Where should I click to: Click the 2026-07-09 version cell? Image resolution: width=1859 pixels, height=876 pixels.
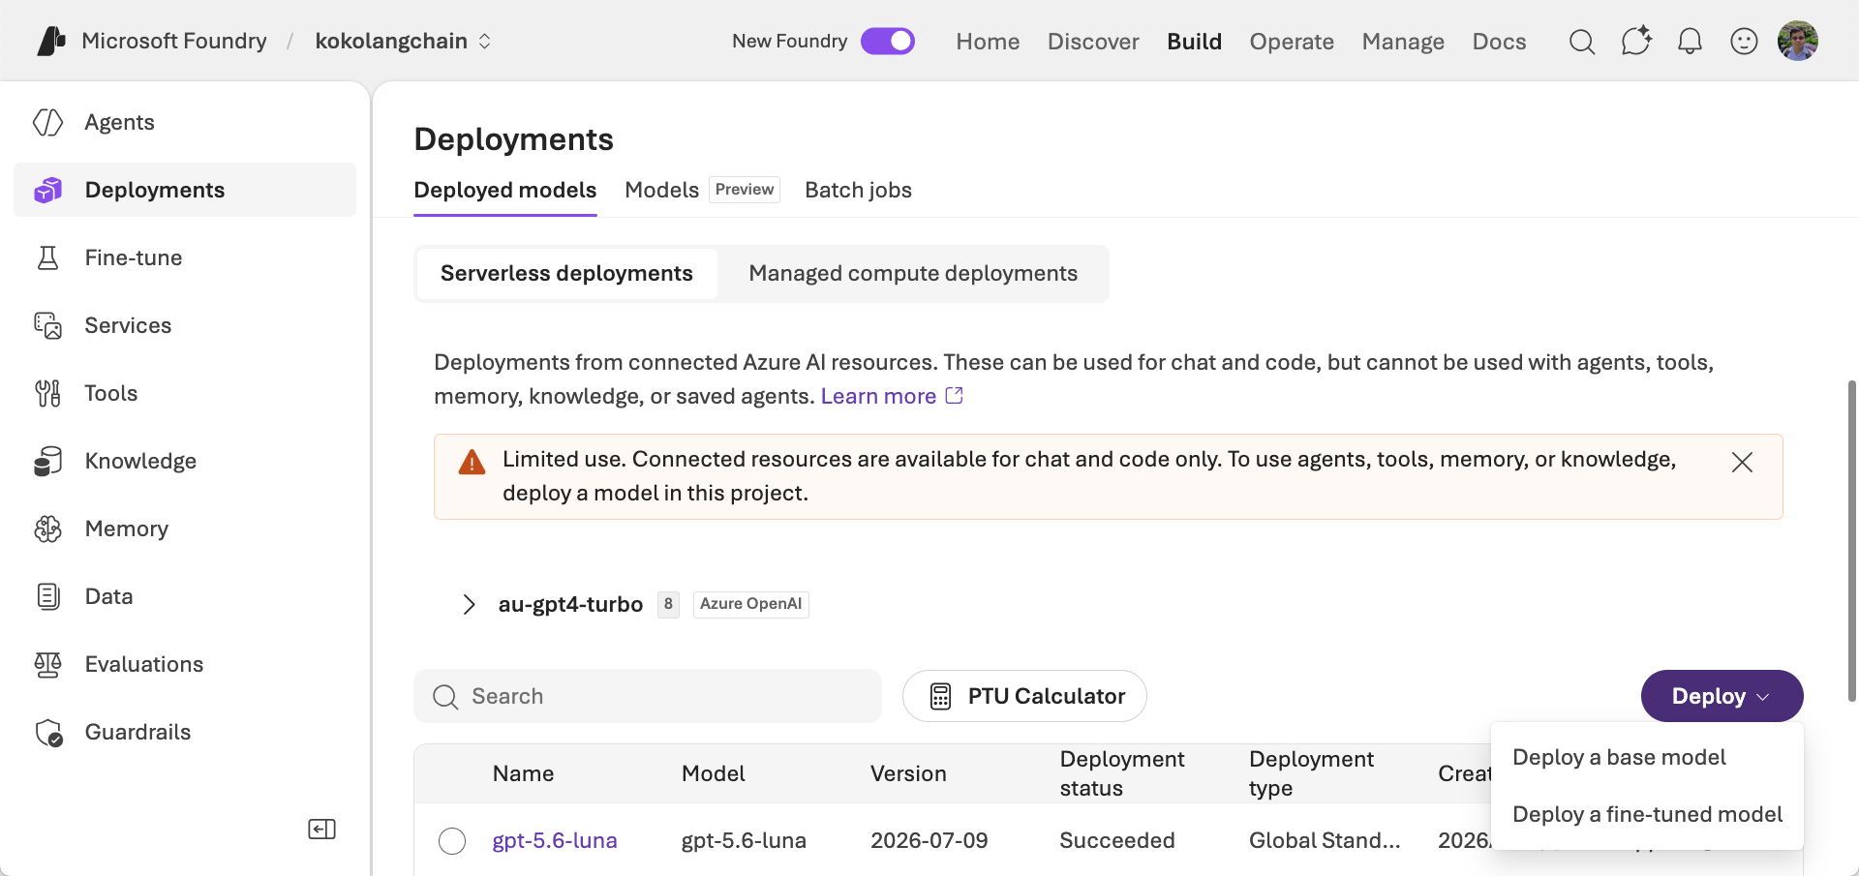pos(929,840)
